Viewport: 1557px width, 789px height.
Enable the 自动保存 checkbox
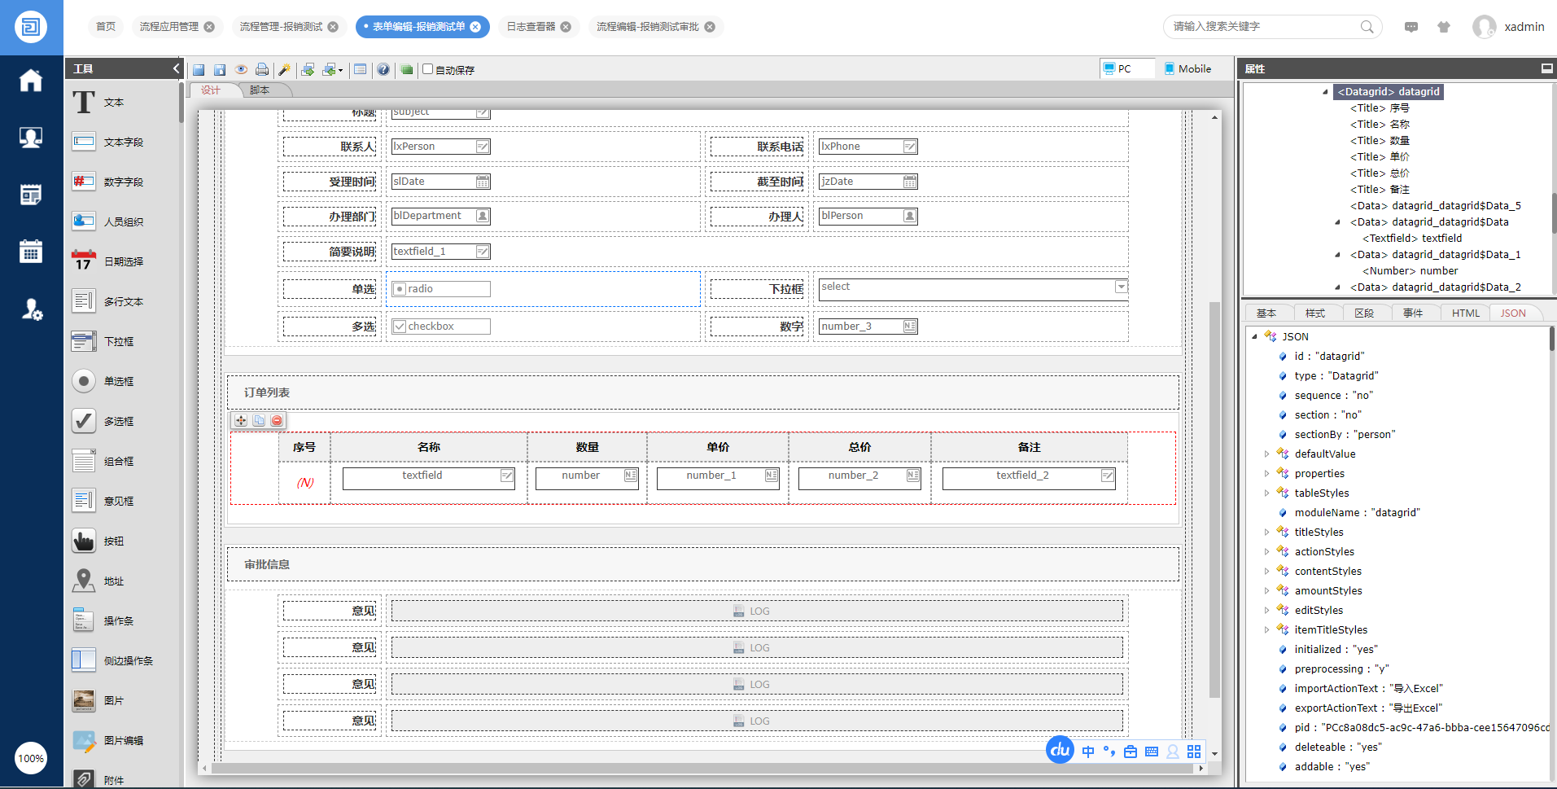click(x=427, y=69)
